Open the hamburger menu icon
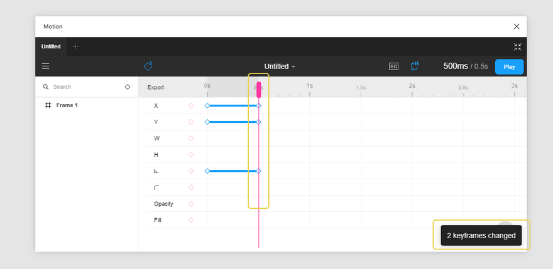Image resolution: width=553 pixels, height=269 pixels. coord(45,66)
